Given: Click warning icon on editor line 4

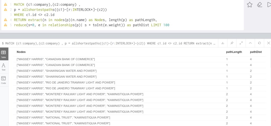Looking at the screenshot, I should coord(6,20).
